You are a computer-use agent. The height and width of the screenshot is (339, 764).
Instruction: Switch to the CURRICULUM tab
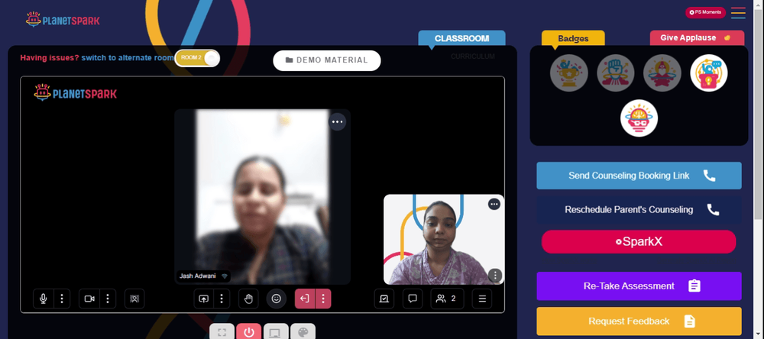472,56
